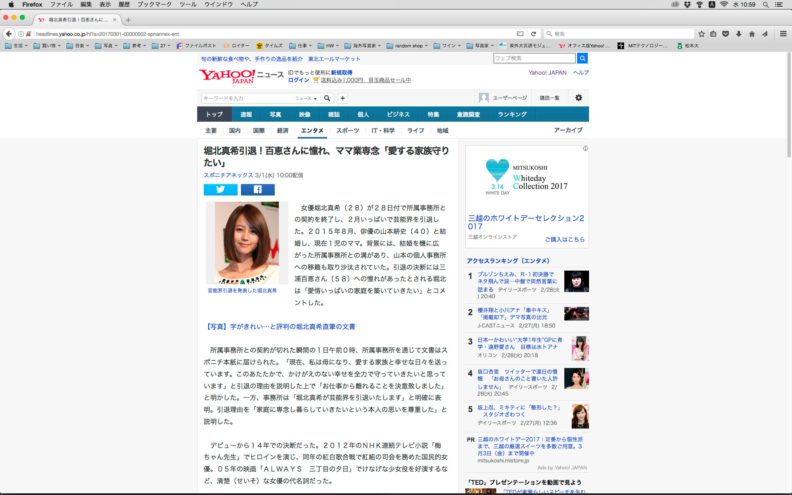The image size is (792, 495).
Task: Open the ブックマーク menu in menu bar
Action: click(x=154, y=5)
